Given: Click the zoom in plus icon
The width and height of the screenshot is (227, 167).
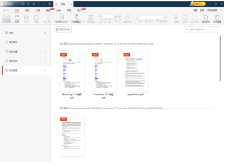Looking at the screenshot, I should (x=120, y=16).
